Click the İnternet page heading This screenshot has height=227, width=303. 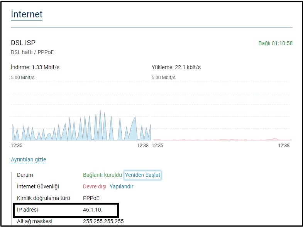27,15
